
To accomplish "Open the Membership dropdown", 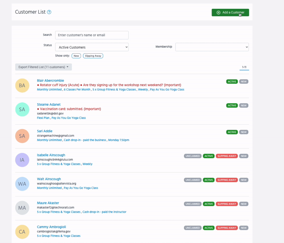I will point(212,47).
